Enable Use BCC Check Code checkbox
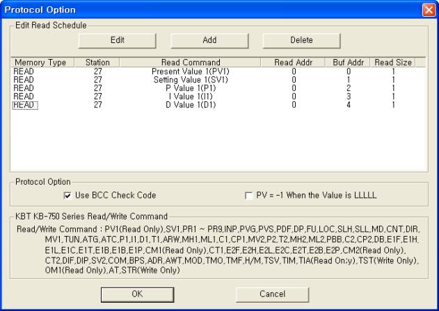Image resolution: width=439 pixels, height=311 pixels. click(68, 195)
